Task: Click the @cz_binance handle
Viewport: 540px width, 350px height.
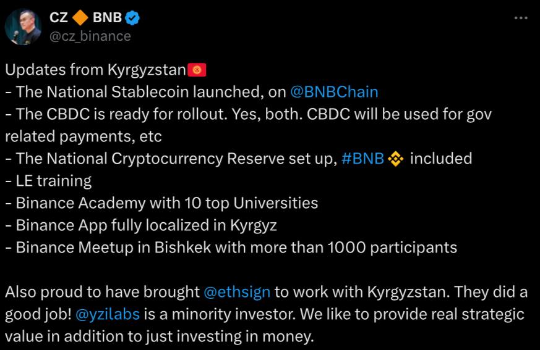Action: point(90,36)
